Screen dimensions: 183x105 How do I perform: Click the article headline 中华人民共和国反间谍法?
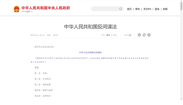91,27
